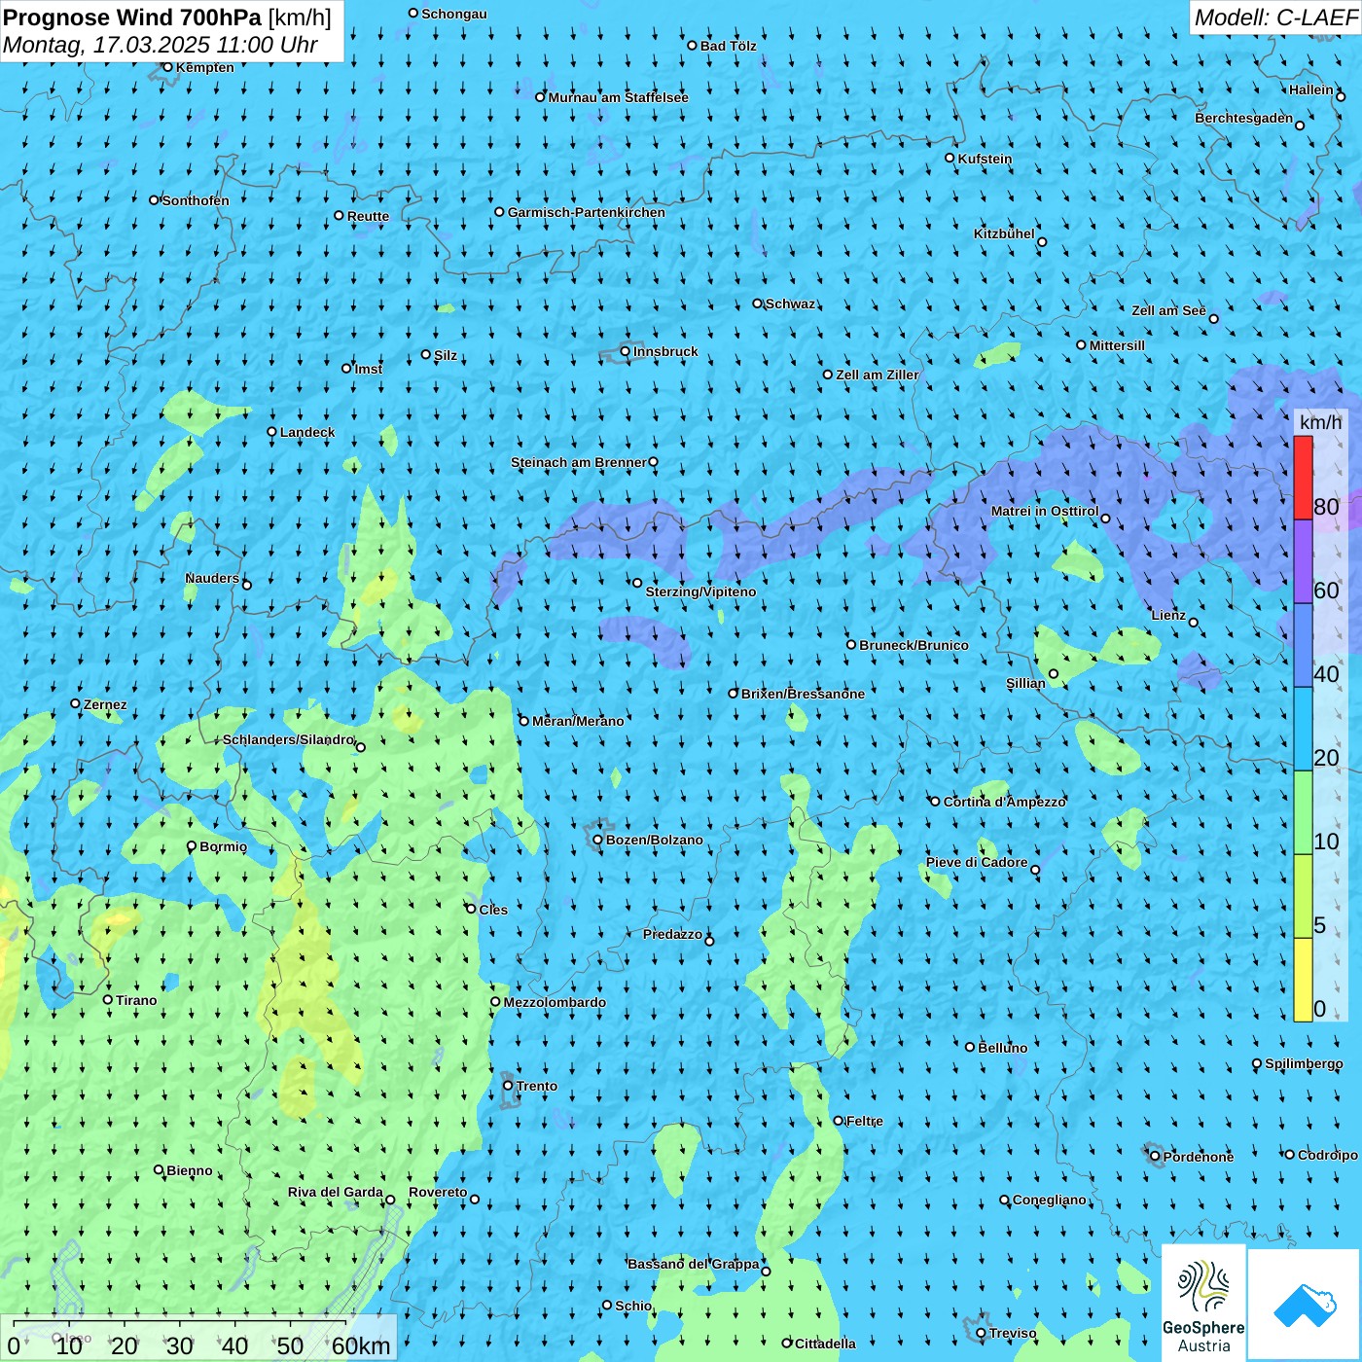
Task: Click the Pordenone city marker
Action: click(x=1155, y=1157)
